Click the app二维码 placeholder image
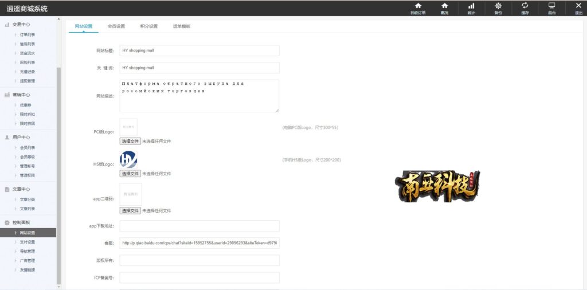This screenshot has height=290, width=587. [131, 194]
